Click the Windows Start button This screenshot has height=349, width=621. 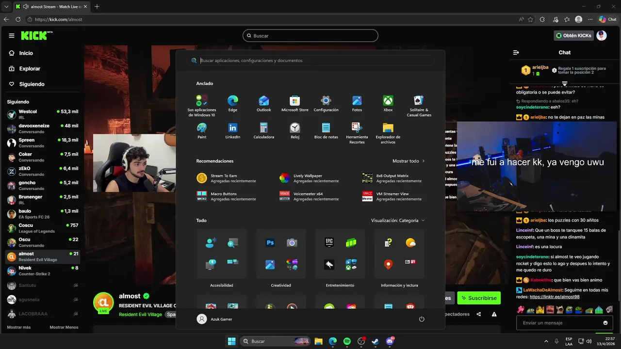pyautogui.click(x=231, y=341)
